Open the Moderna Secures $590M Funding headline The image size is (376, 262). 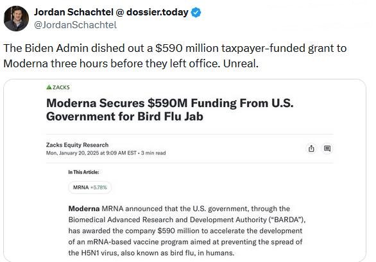point(170,110)
